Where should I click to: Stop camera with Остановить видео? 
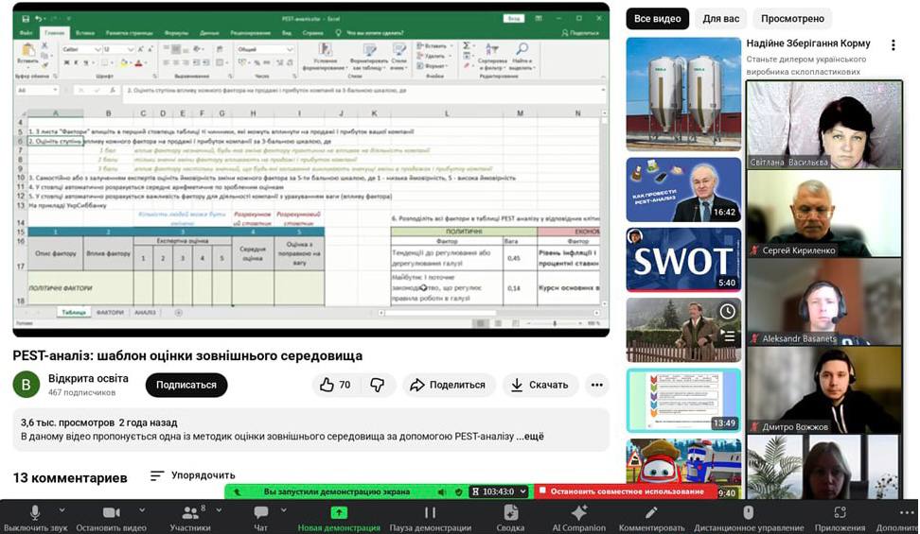(x=112, y=516)
